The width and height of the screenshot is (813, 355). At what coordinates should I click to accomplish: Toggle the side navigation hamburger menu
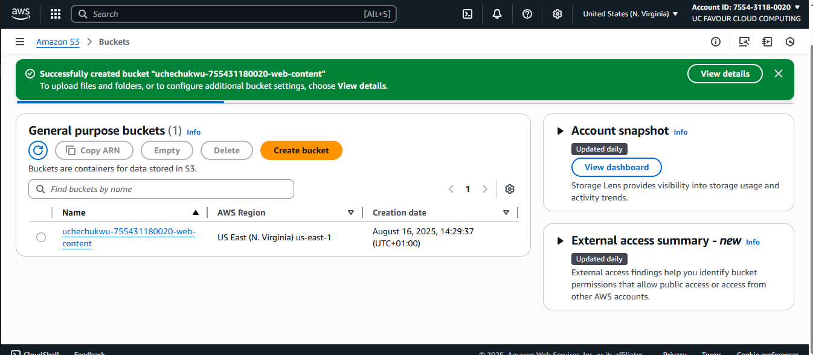(x=20, y=42)
